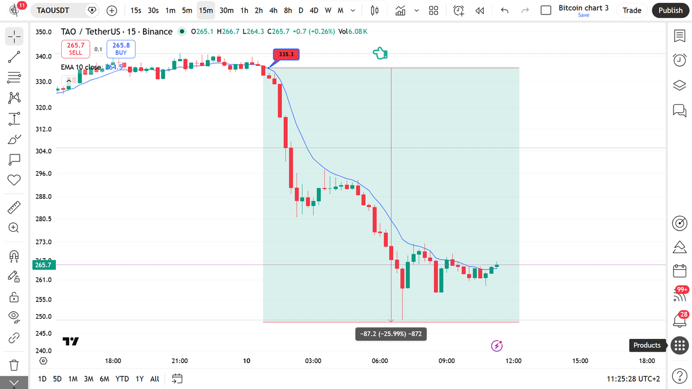Select the crosshair cursor tool
The width and height of the screenshot is (692, 389).
coord(14,36)
